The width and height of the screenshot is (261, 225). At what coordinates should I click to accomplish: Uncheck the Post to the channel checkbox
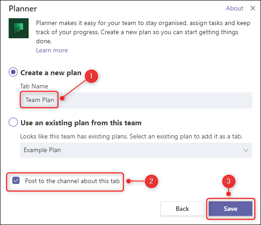coord(16,181)
